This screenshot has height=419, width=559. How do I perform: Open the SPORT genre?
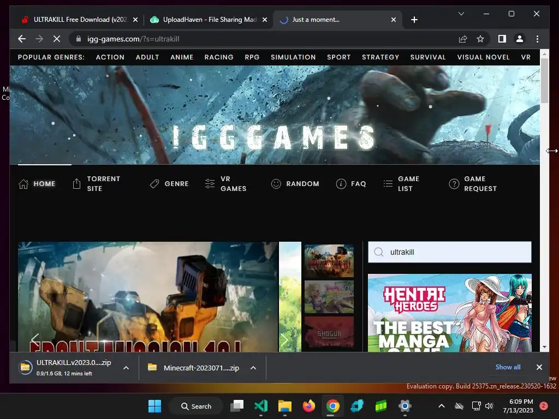(x=338, y=57)
